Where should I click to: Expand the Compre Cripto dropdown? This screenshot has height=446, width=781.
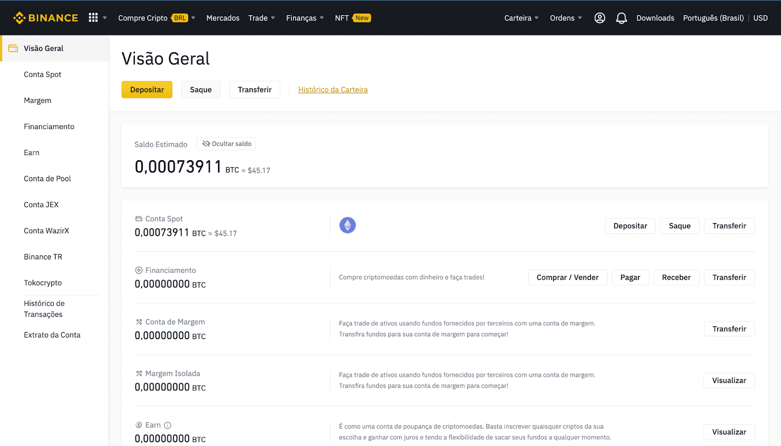(x=193, y=18)
